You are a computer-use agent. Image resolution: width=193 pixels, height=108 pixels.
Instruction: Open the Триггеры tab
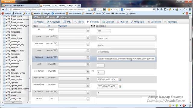(x=171, y=22)
